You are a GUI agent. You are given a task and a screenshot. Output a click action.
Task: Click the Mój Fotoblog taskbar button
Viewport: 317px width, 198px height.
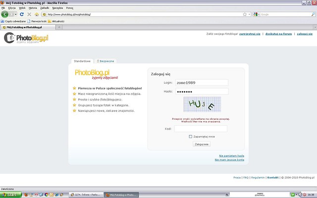(121, 195)
